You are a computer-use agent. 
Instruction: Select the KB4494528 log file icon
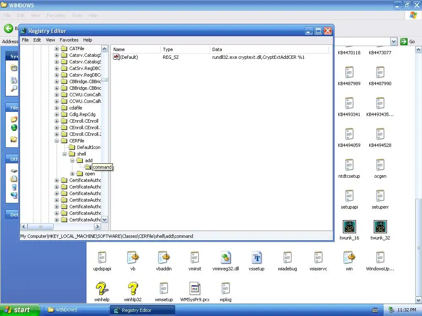point(380,135)
